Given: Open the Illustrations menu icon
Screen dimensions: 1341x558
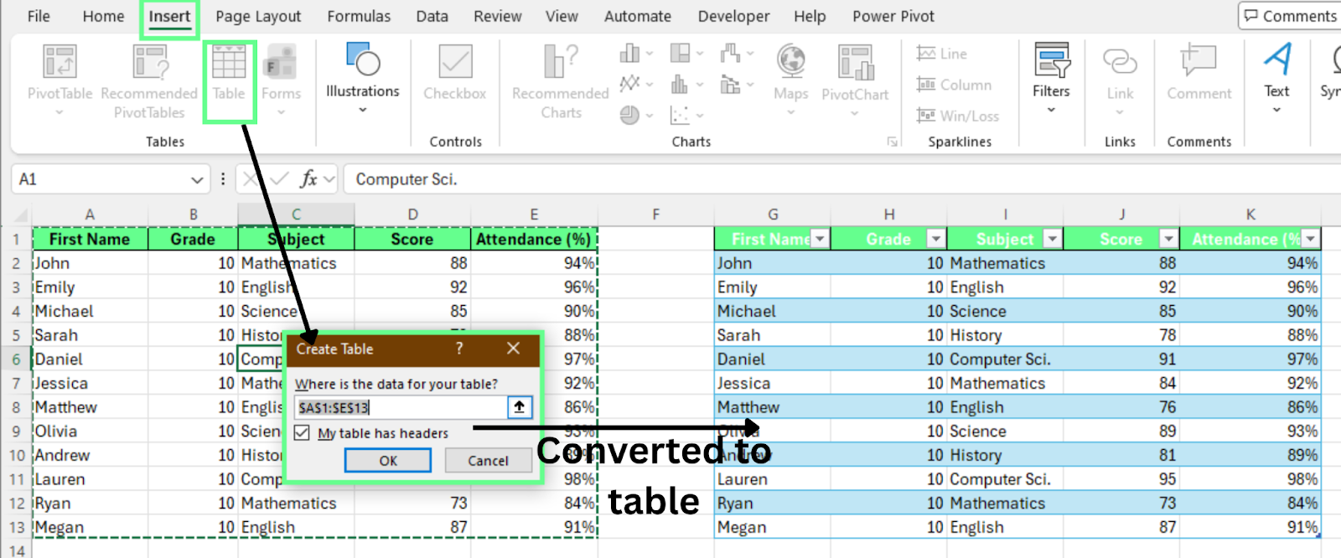Looking at the screenshot, I should tap(363, 59).
